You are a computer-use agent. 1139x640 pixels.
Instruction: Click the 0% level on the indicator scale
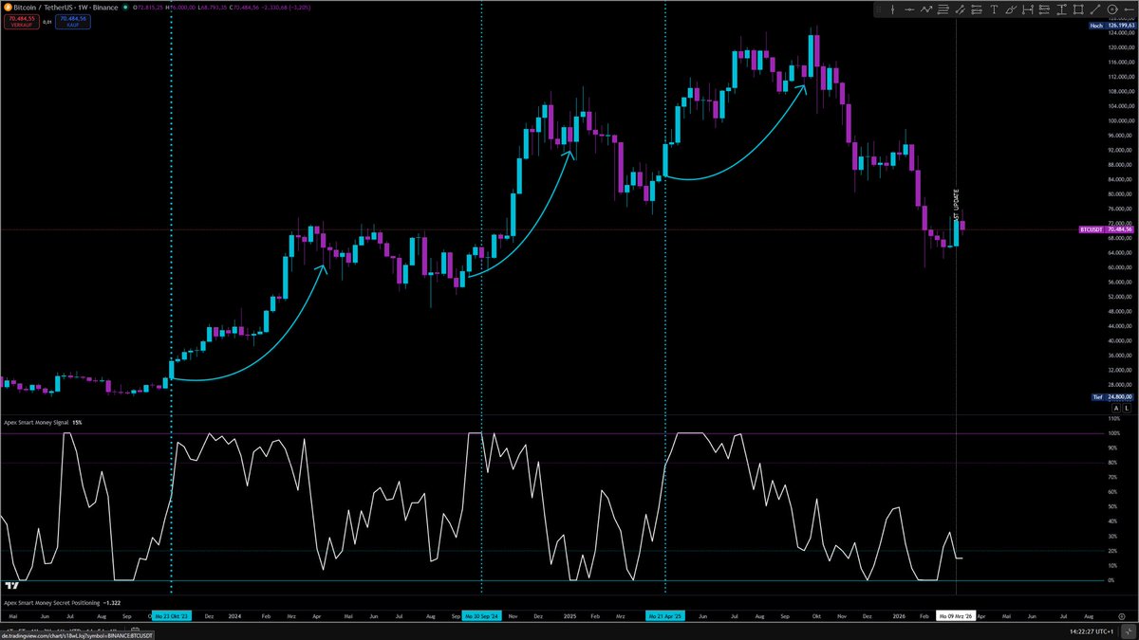click(1112, 580)
